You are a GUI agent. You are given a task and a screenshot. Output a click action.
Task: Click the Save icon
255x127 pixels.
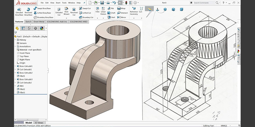click(102, 3)
